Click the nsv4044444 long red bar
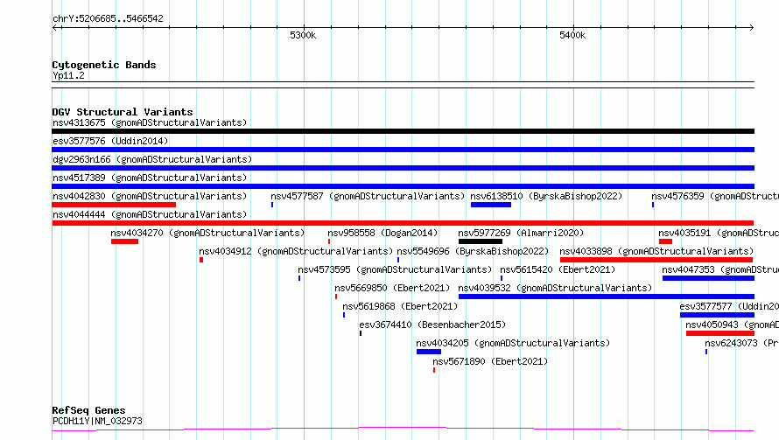Viewport: 779px width, 440px height. [403, 223]
